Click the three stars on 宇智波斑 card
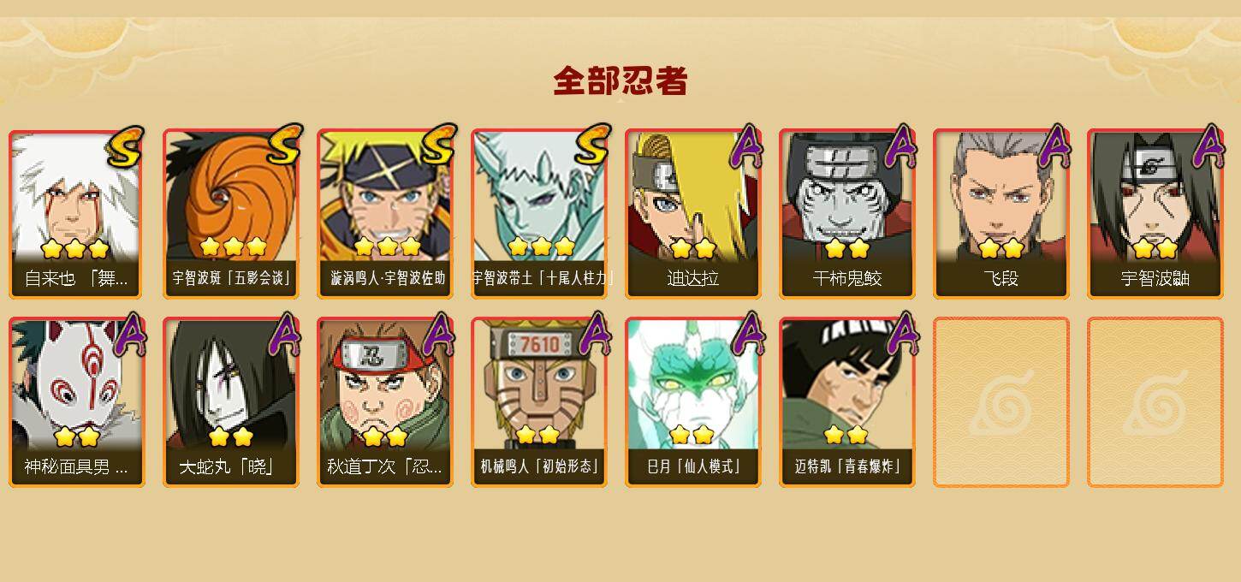The height and width of the screenshot is (582, 1241). pyautogui.click(x=233, y=247)
